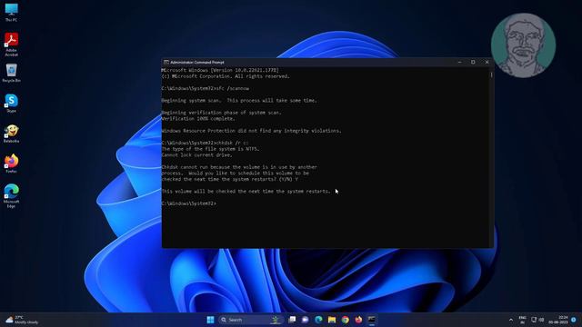
Task: Open network and volume quick settings
Action: pyautogui.click(x=537, y=320)
